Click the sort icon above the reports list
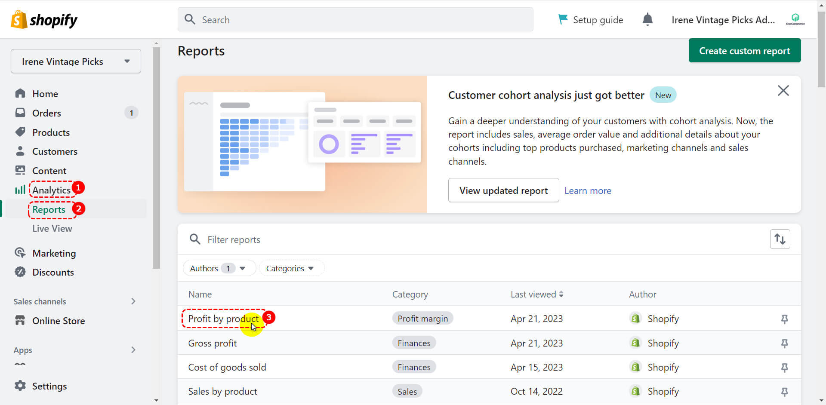This screenshot has width=826, height=405. point(780,239)
